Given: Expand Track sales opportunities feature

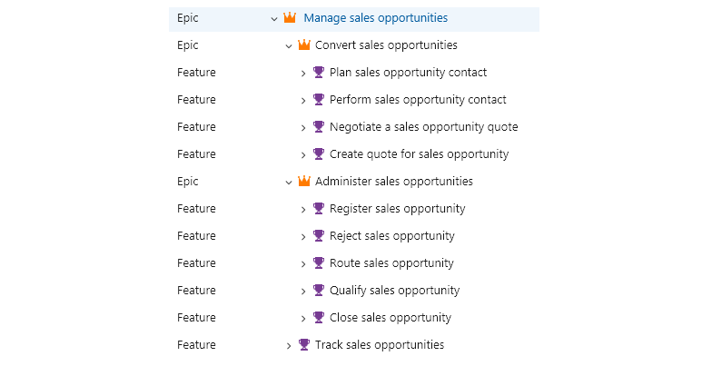Looking at the screenshot, I should 289,345.
